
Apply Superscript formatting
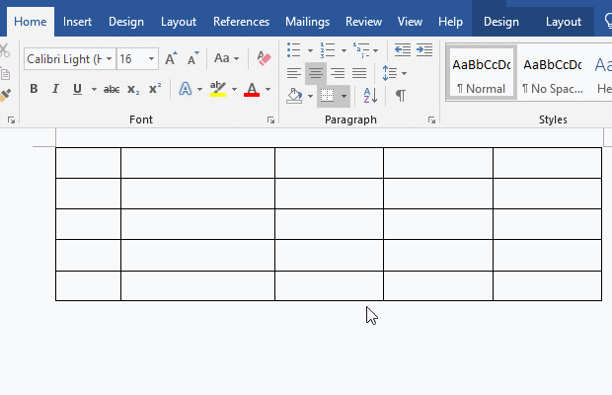click(155, 89)
